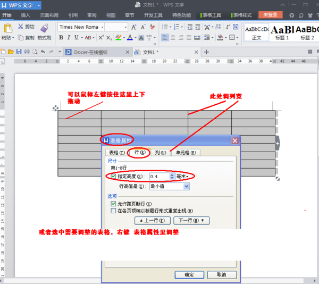The width and height of the screenshot is (319, 284).
Task: Click the cancel button in dialog
Action: [222, 275]
